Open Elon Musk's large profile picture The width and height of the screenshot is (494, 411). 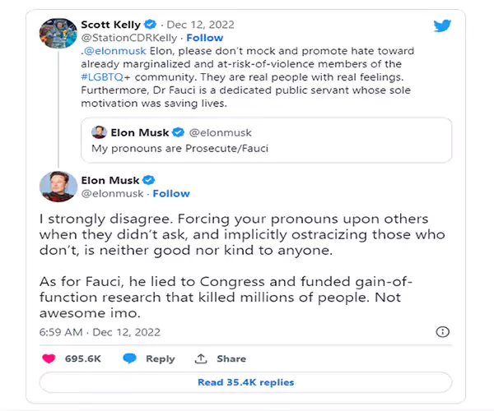tap(58, 187)
